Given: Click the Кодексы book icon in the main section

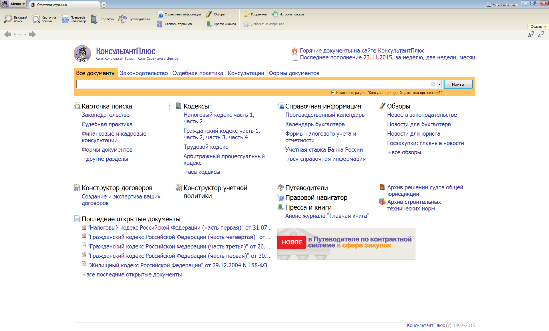Looking at the screenshot, I should tap(178, 106).
